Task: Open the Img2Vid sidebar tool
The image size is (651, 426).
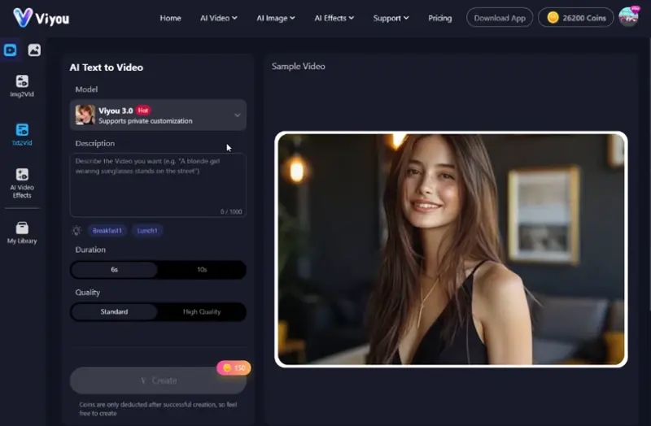Action: [22, 85]
